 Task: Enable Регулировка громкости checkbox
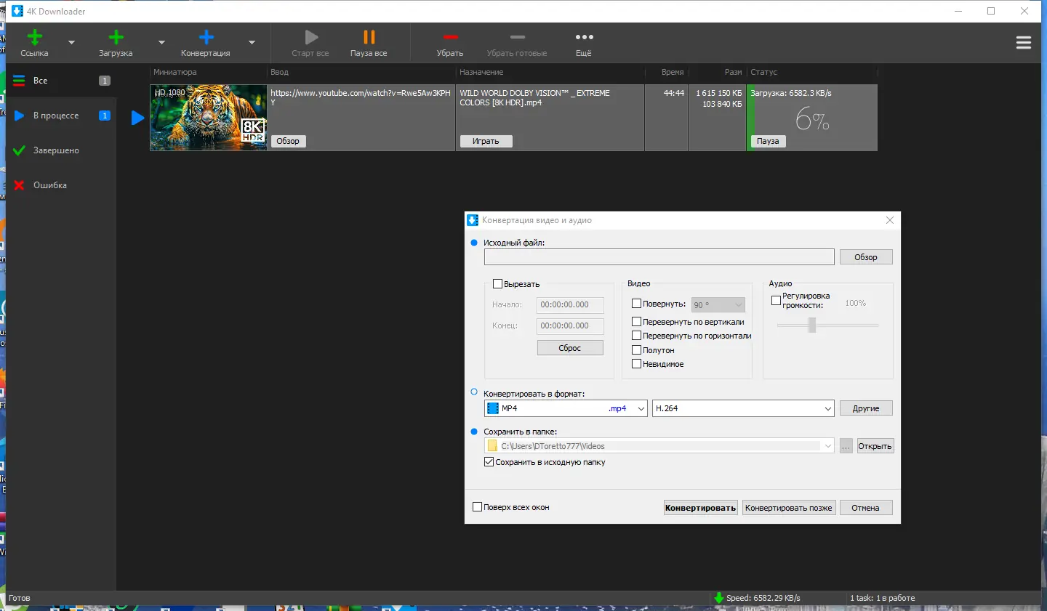[x=776, y=300]
